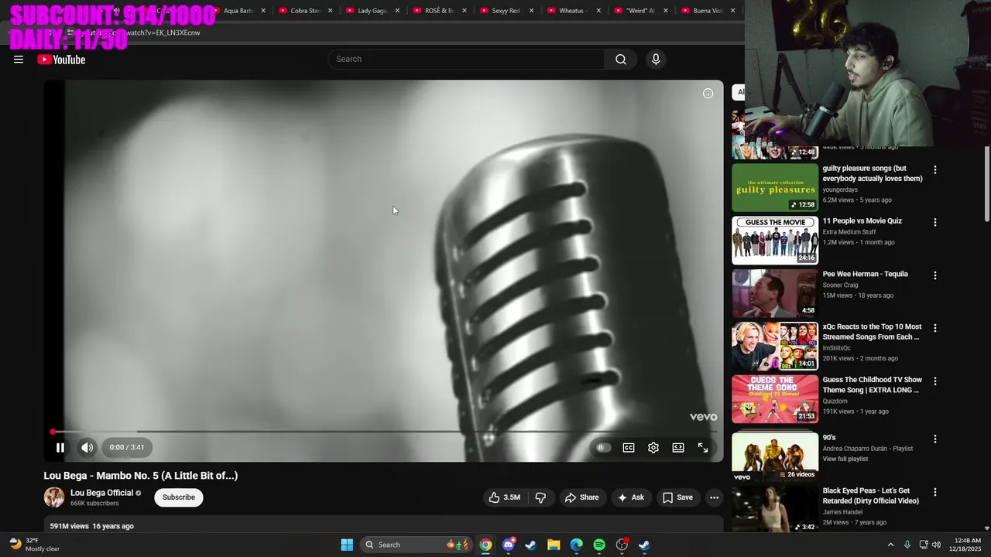Enter full screen mode

(703, 448)
